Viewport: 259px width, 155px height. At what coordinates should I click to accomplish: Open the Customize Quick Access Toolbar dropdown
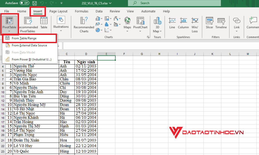coord(61,3)
